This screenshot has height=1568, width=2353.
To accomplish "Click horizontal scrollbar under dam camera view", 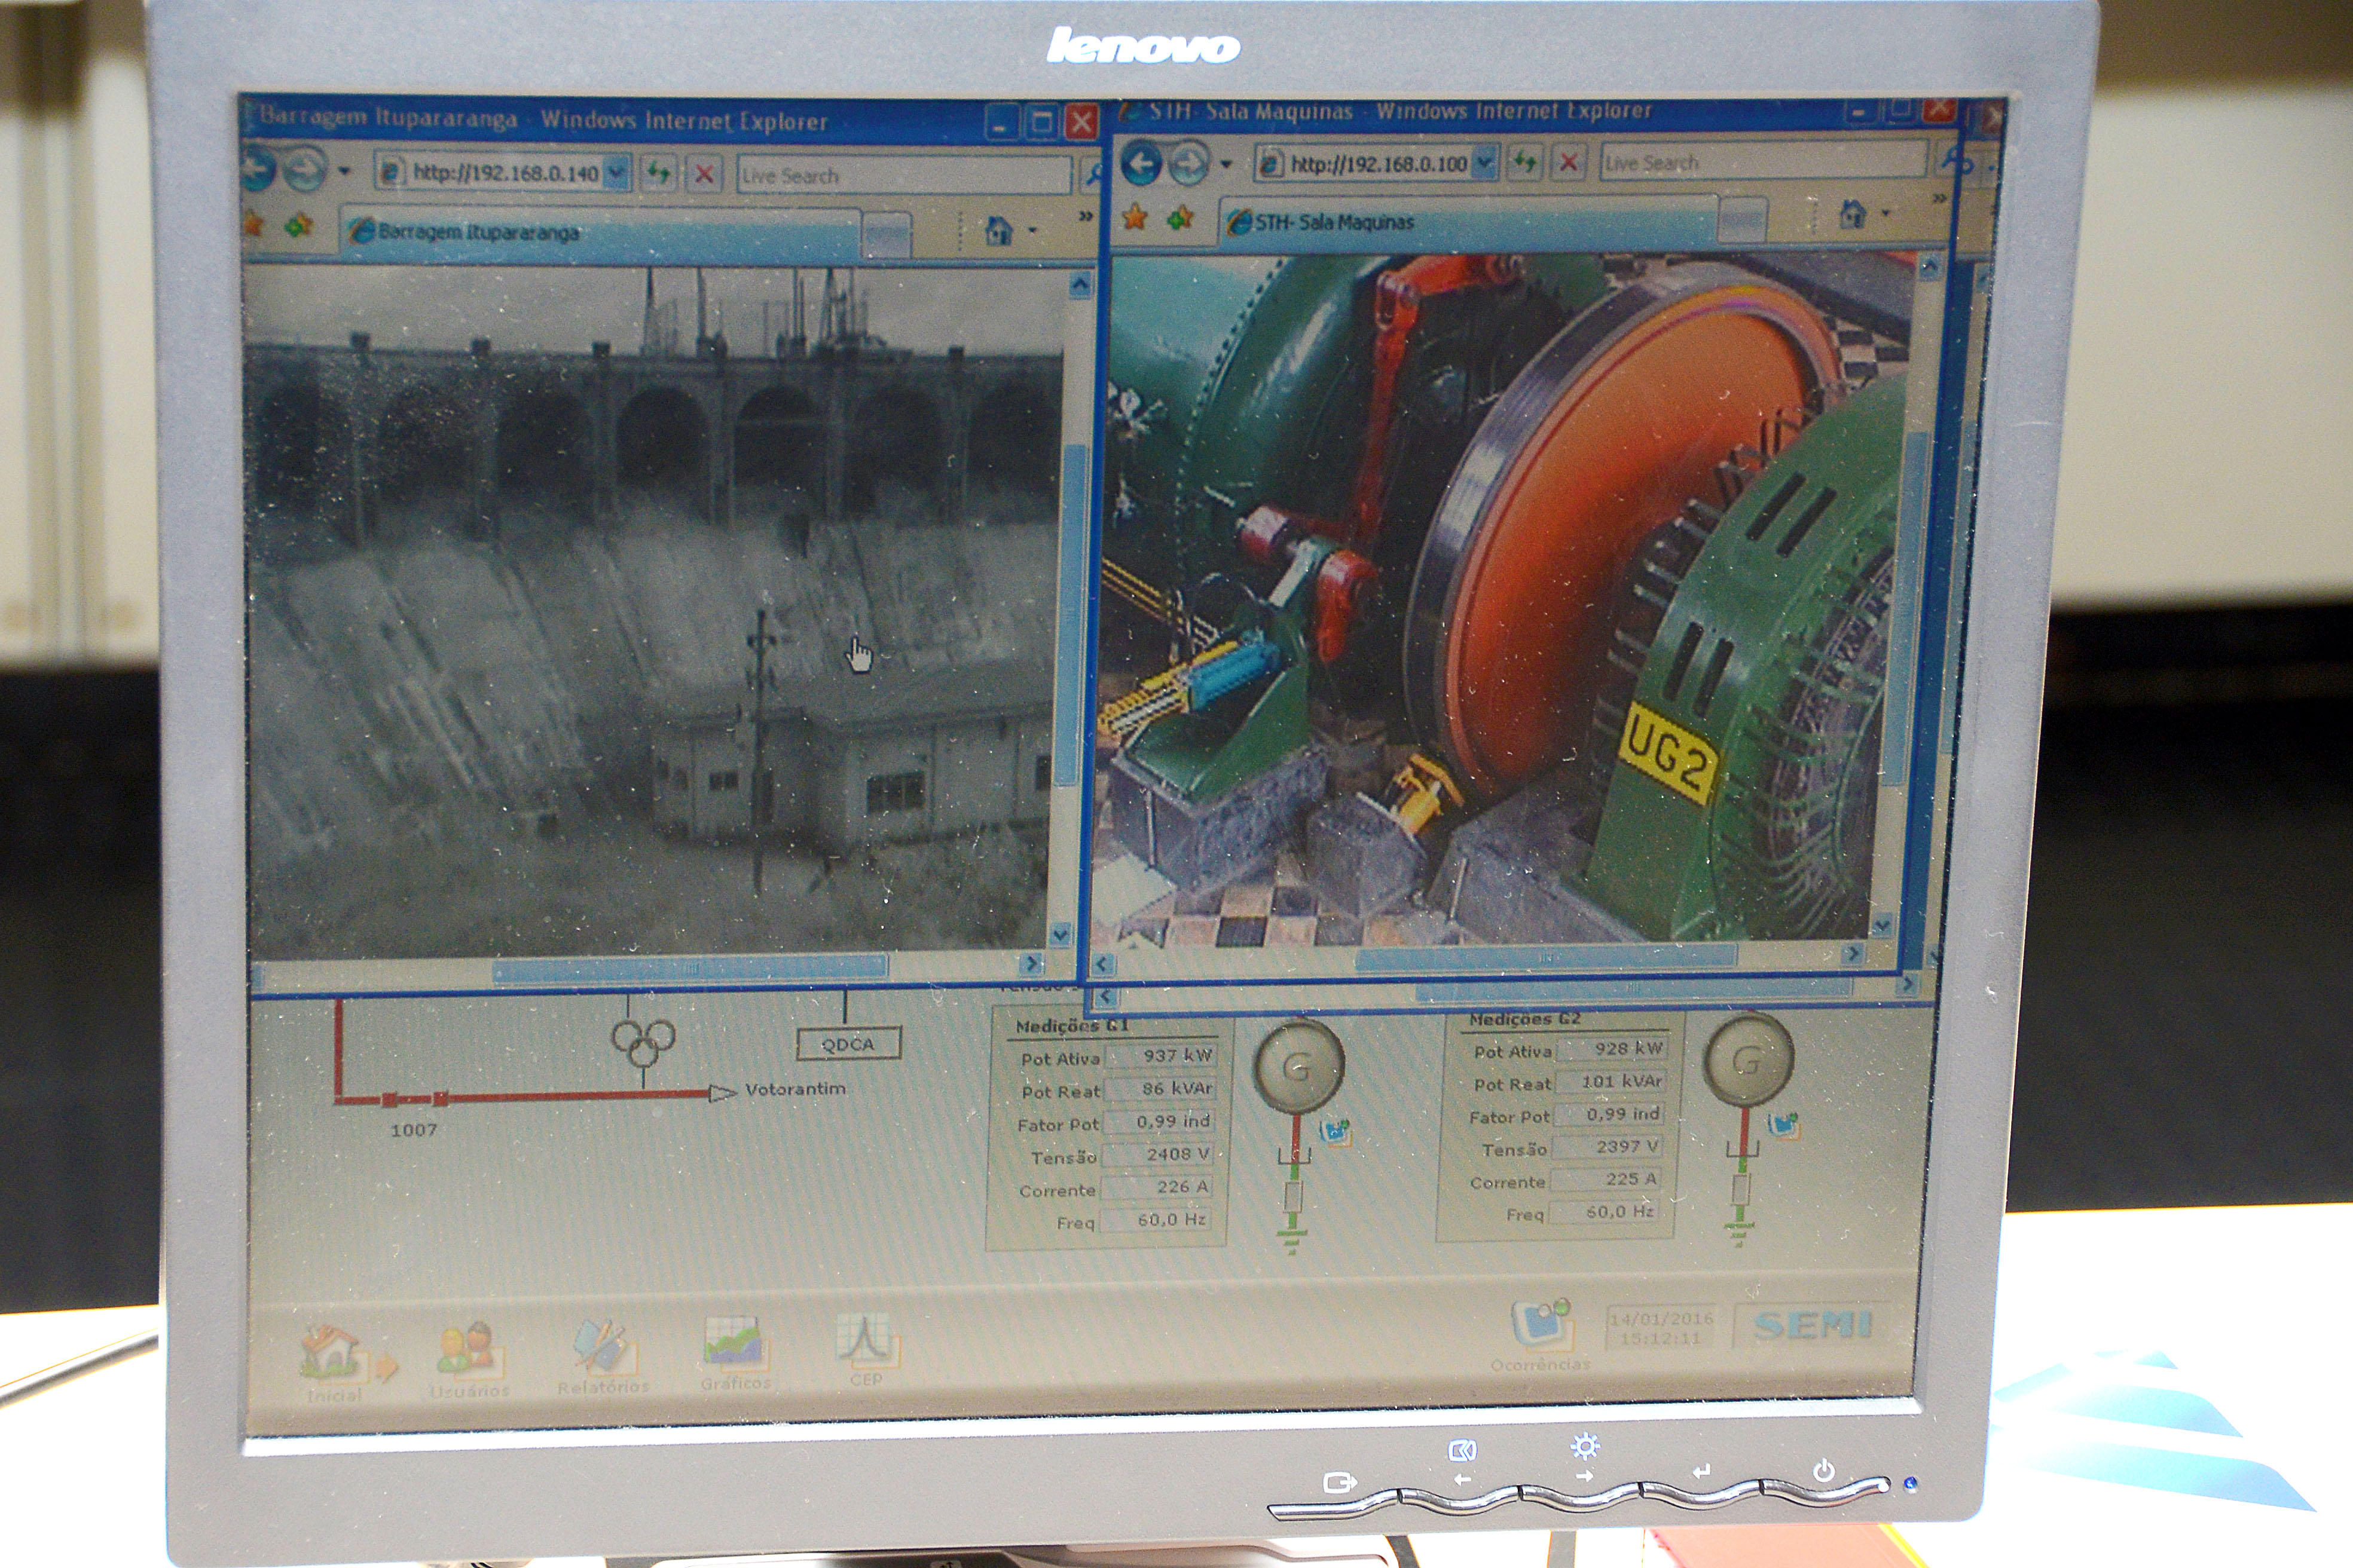I will tap(690, 968).
